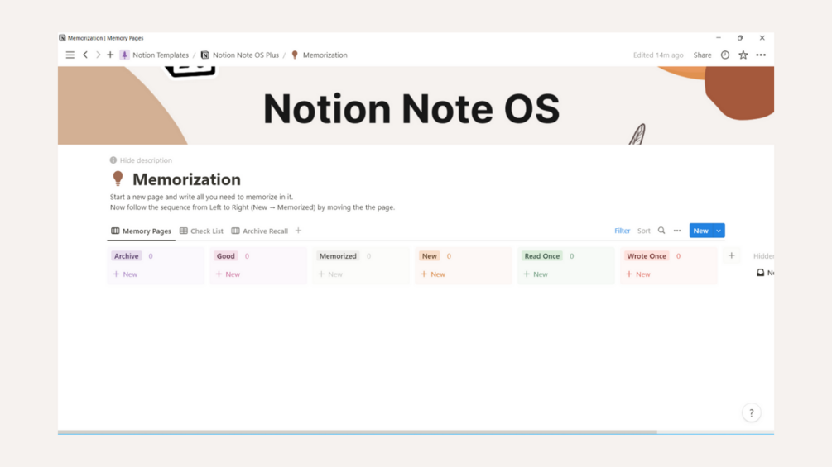Image resolution: width=832 pixels, height=467 pixels.
Task: Click Hide description toggle text
Action: (x=146, y=160)
